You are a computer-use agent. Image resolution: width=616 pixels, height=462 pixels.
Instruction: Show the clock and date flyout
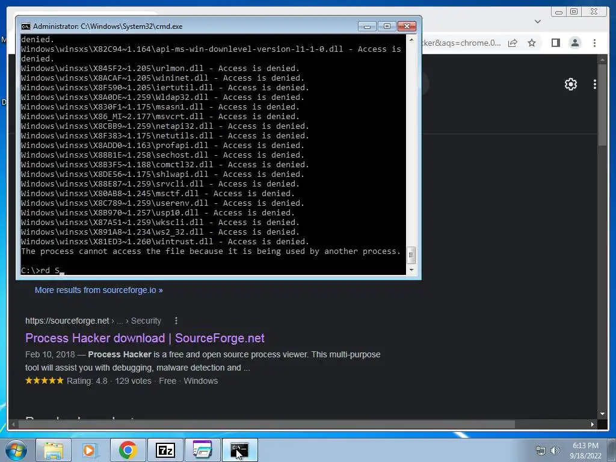[585, 451]
